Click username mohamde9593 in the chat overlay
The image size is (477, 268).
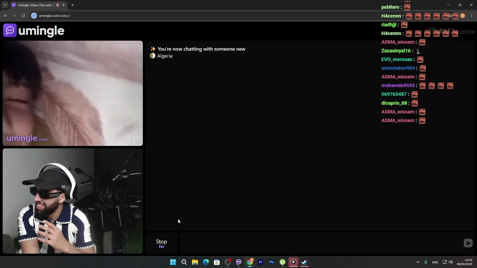tap(398, 85)
